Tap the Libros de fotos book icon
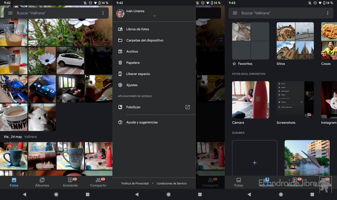 [120, 29]
